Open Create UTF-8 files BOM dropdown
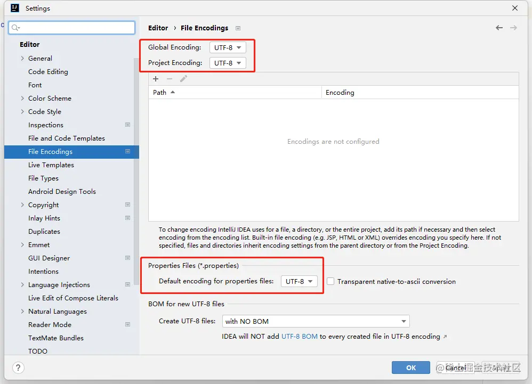Image resolution: width=532 pixels, height=384 pixels. tap(316, 321)
